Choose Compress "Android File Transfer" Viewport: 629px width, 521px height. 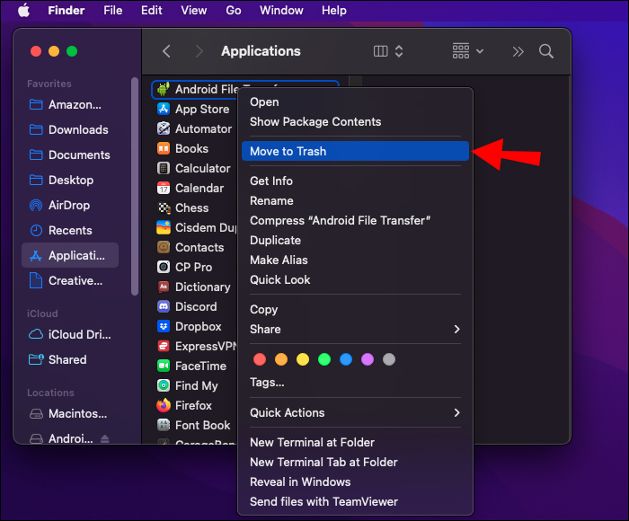[x=355, y=221]
